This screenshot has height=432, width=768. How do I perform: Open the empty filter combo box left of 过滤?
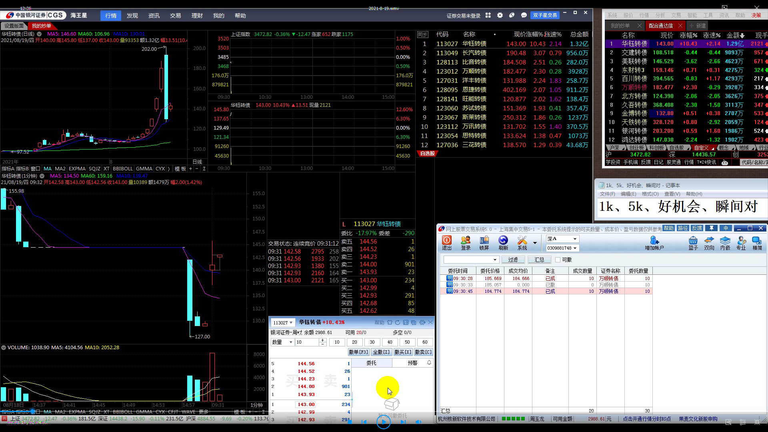471,260
